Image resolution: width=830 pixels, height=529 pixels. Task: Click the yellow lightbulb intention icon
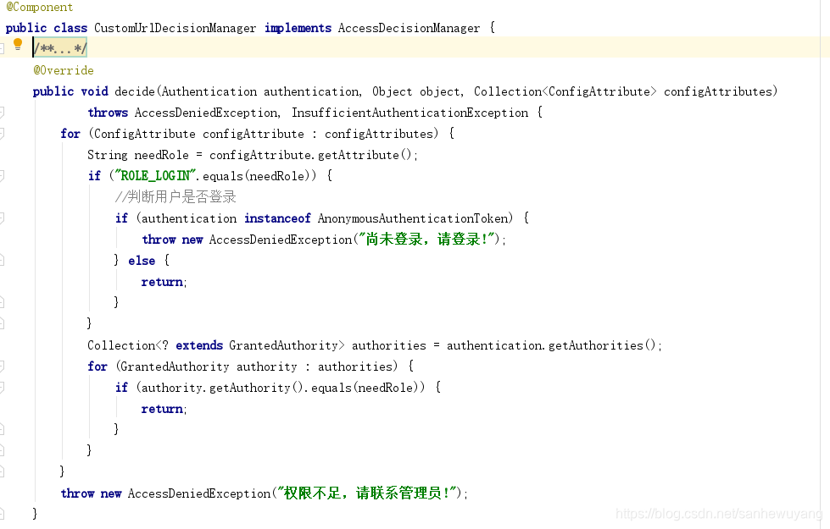pos(18,44)
